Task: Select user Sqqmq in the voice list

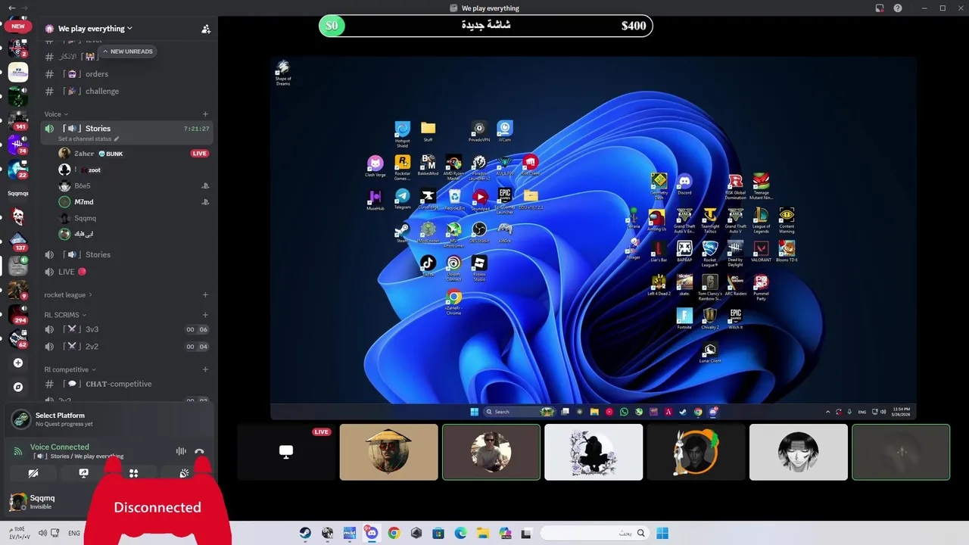Action: pyautogui.click(x=85, y=218)
